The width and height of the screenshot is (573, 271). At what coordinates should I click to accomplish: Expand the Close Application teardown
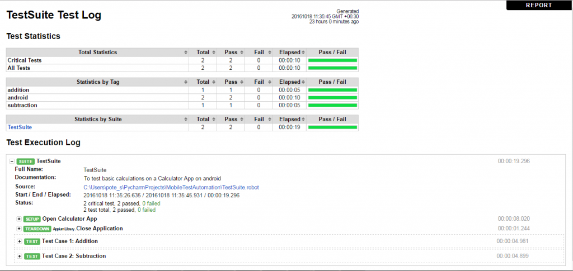pos(19,229)
